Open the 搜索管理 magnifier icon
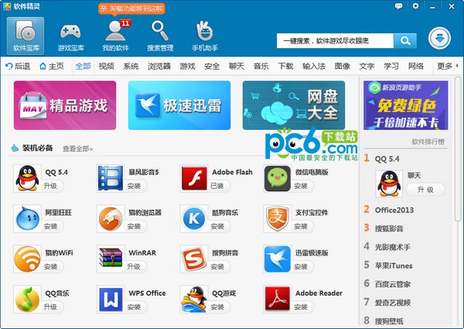The image size is (464, 329). [160, 36]
